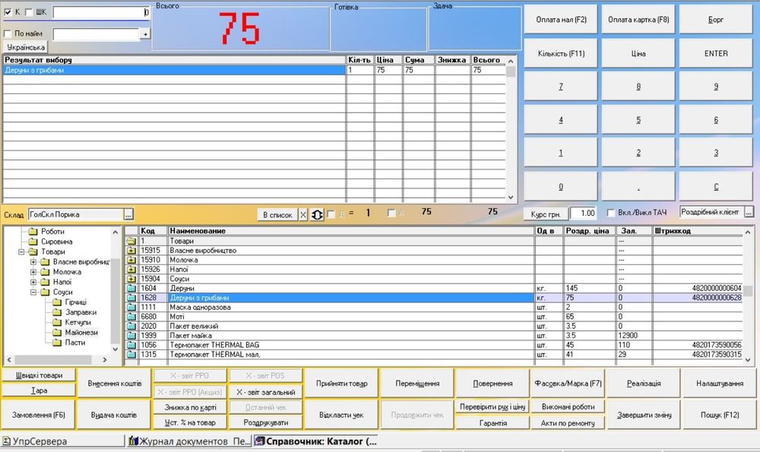Click the Заправки folder icon in the tree
The height and width of the screenshot is (452, 760).
57,312
